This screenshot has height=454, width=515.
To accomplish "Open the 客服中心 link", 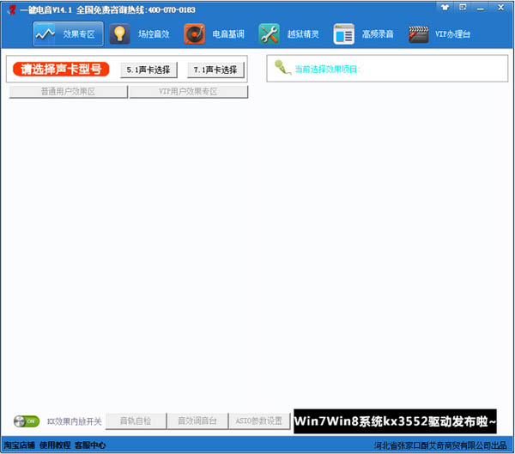I will click(x=90, y=445).
